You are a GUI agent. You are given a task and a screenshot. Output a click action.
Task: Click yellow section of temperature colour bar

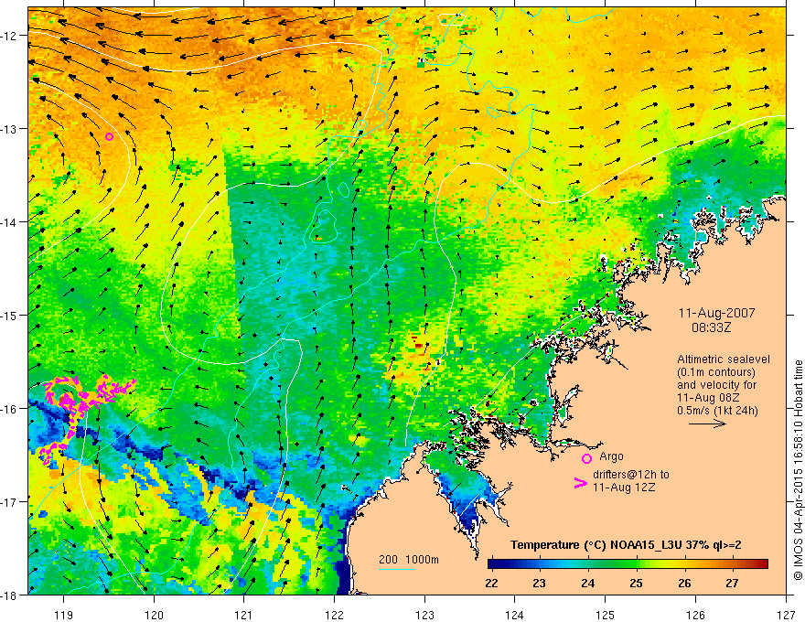(x=662, y=564)
